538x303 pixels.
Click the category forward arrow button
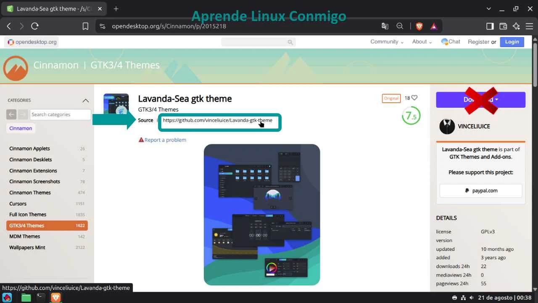(x=23, y=114)
